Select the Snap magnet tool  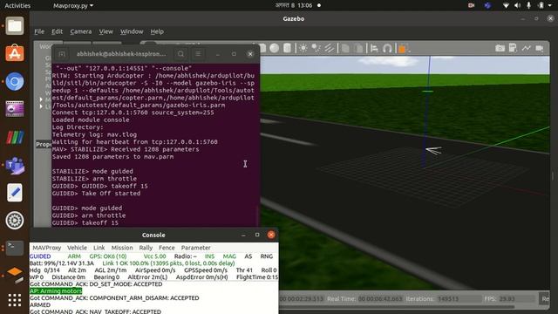click(387, 48)
